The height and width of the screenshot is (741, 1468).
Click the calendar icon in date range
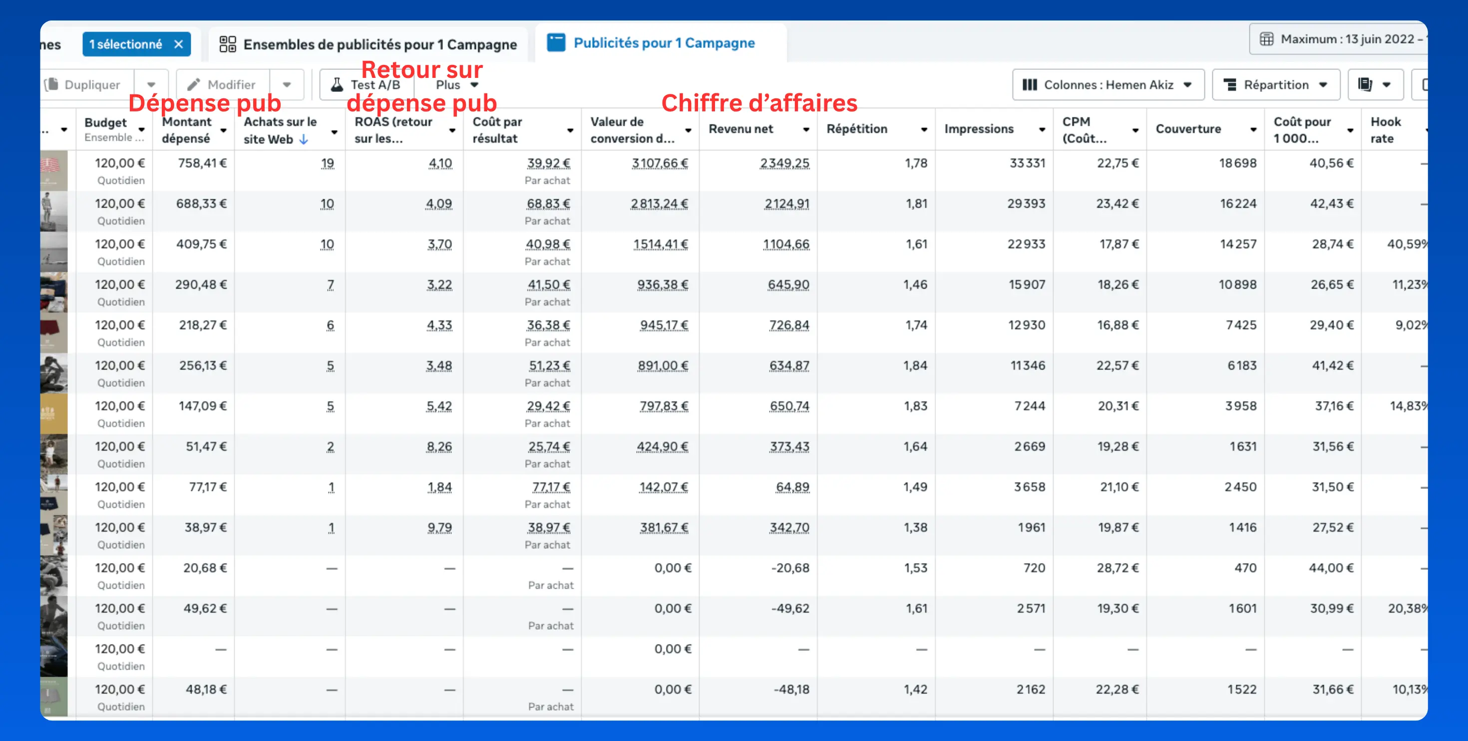pyautogui.click(x=1266, y=39)
